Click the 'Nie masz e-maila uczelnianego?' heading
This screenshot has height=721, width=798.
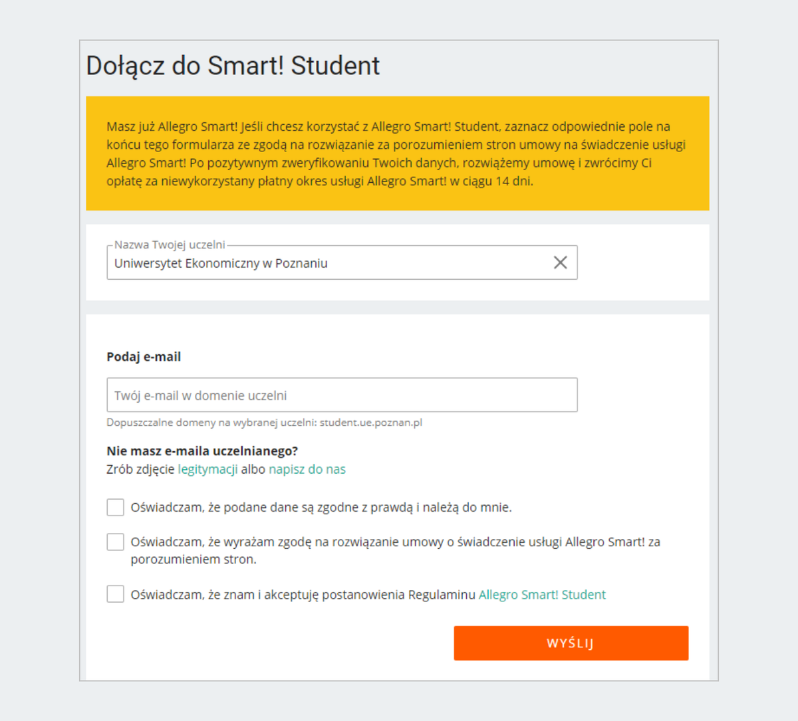point(202,451)
